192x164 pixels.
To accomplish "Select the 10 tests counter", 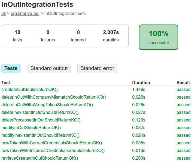I will 17,36.
